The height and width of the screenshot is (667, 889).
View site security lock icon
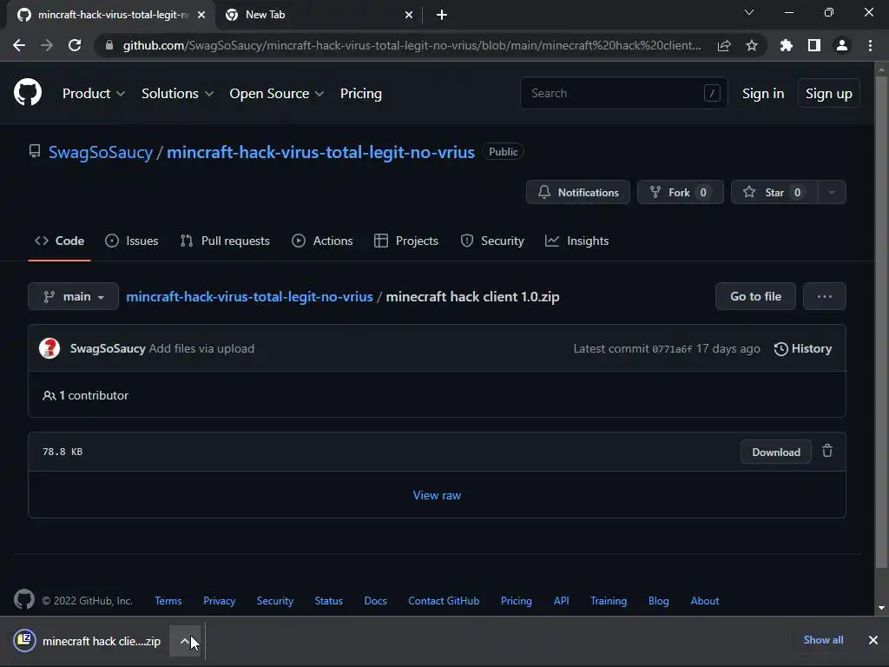109,45
